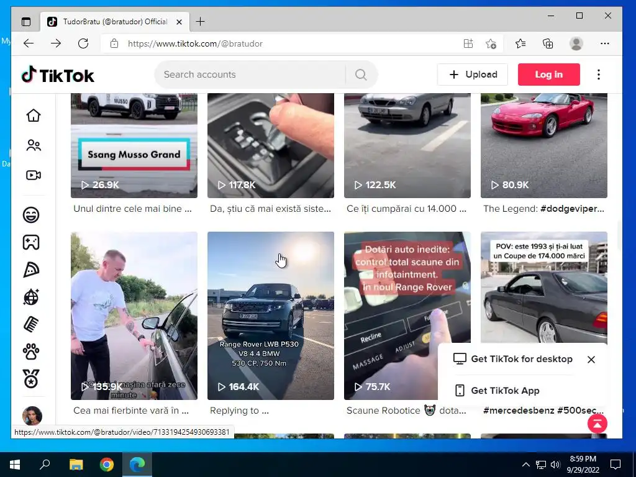Close the TudorBratu TikTok tab

(179, 22)
